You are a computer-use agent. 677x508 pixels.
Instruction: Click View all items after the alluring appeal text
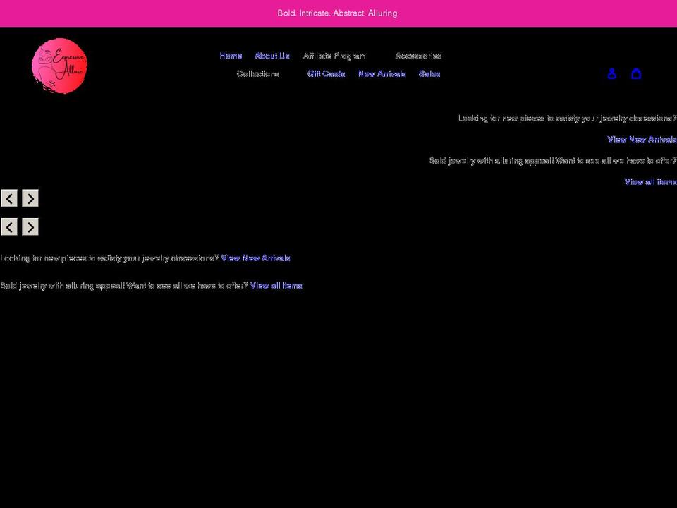[276, 285]
